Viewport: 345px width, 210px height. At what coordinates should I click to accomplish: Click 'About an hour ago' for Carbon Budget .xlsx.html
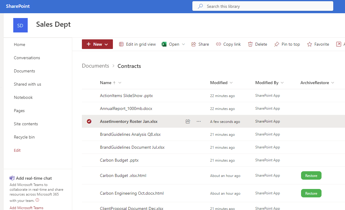pos(225,176)
